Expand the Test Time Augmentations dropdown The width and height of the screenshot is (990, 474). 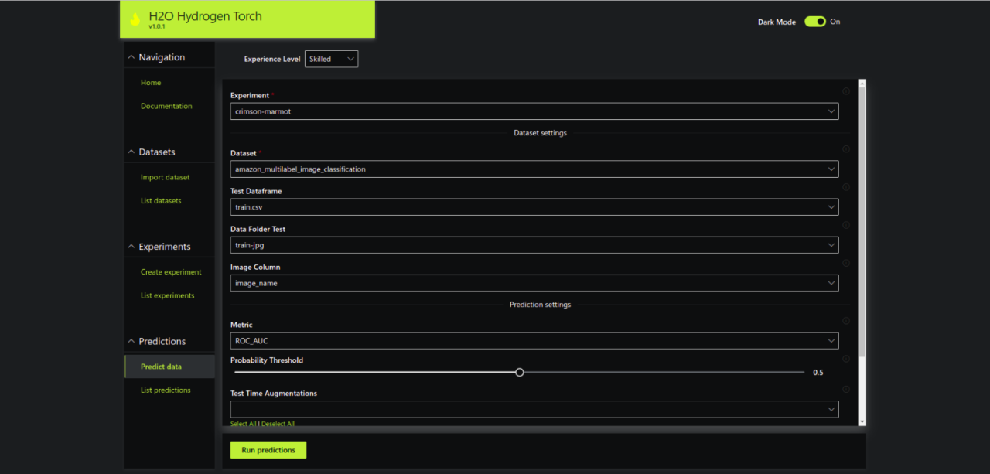(x=534, y=409)
